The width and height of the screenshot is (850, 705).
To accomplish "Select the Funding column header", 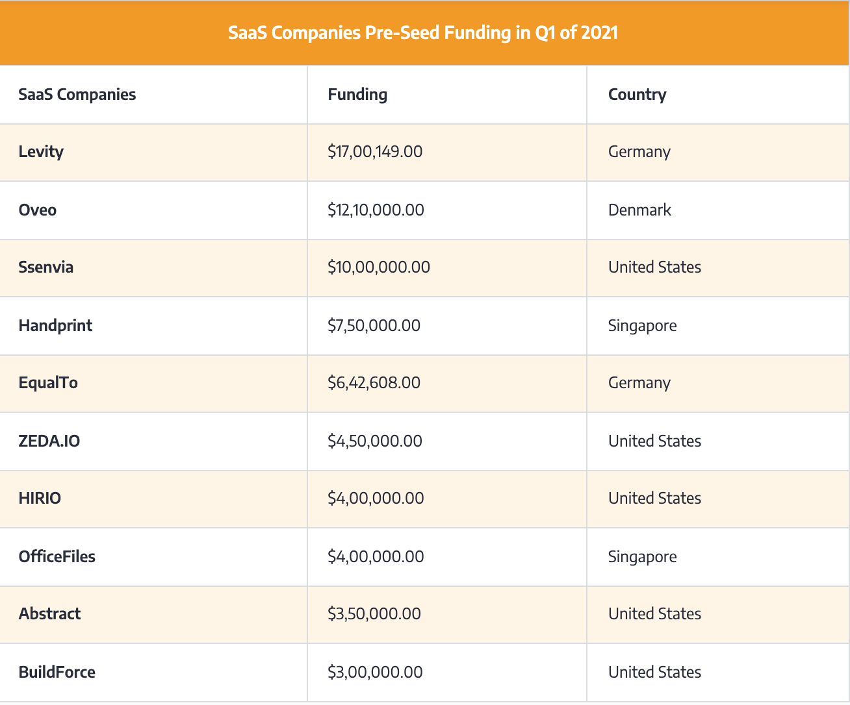I will click(x=357, y=95).
